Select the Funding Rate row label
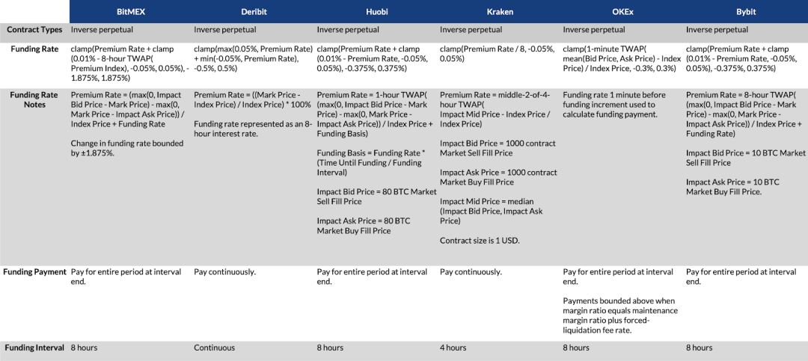Image resolution: width=808 pixels, height=361 pixels. click(x=34, y=49)
